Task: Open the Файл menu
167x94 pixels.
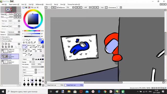Action: point(4,4)
